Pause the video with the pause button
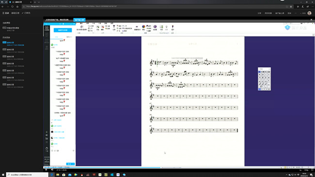 click(46, 170)
